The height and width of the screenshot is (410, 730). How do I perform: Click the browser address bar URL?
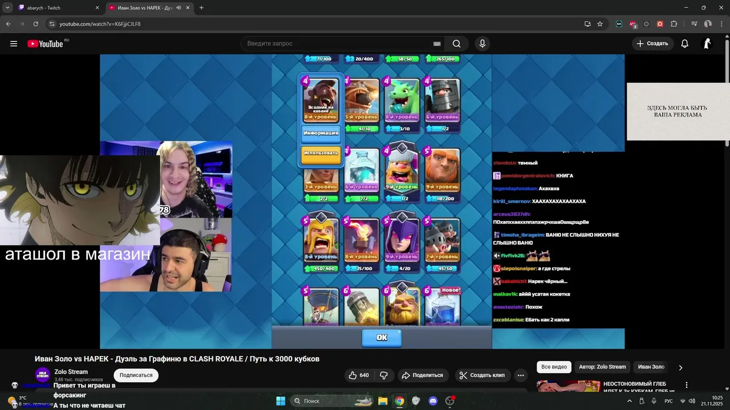pyautogui.click(x=100, y=24)
